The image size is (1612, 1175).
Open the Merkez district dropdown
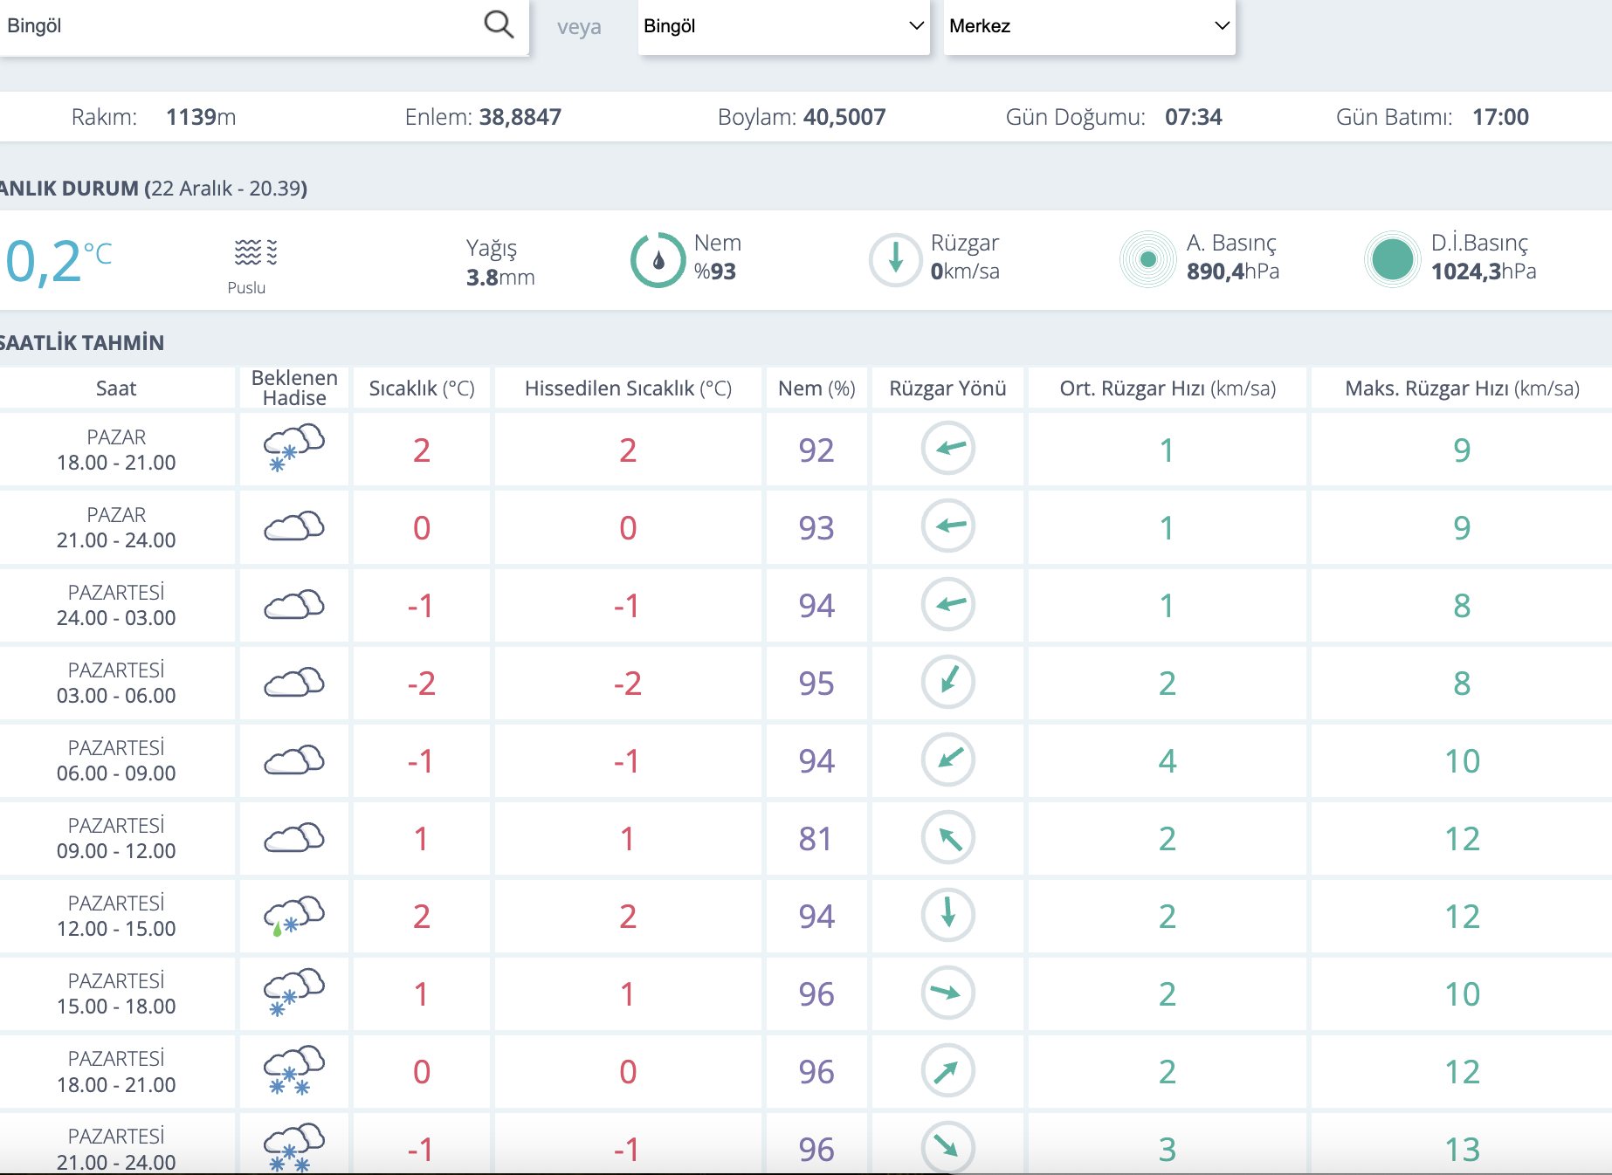pos(1089,26)
